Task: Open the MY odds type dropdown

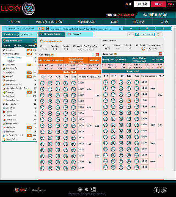Action: (131, 34)
